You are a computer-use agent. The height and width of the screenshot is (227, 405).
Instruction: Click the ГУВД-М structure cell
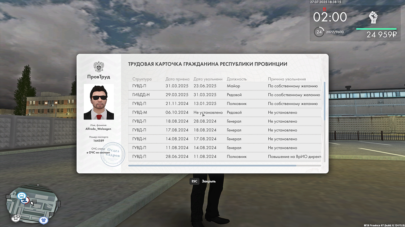click(140, 113)
